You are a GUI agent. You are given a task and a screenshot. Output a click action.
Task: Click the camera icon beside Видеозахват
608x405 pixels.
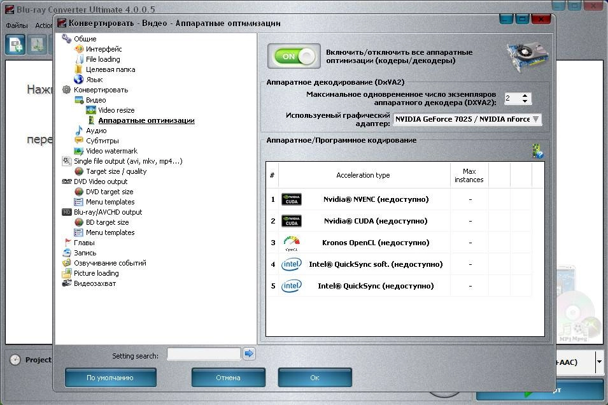(x=67, y=283)
